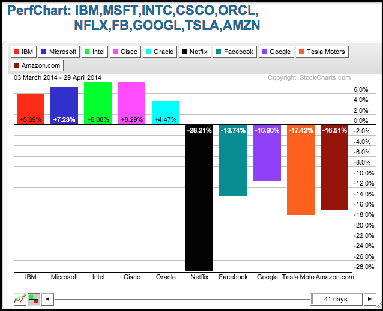
Task: Click the 41 days slider handle
Action: click(336, 298)
